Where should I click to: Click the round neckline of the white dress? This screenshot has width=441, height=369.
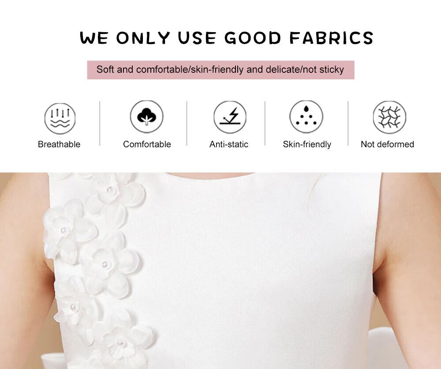click(x=209, y=176)
